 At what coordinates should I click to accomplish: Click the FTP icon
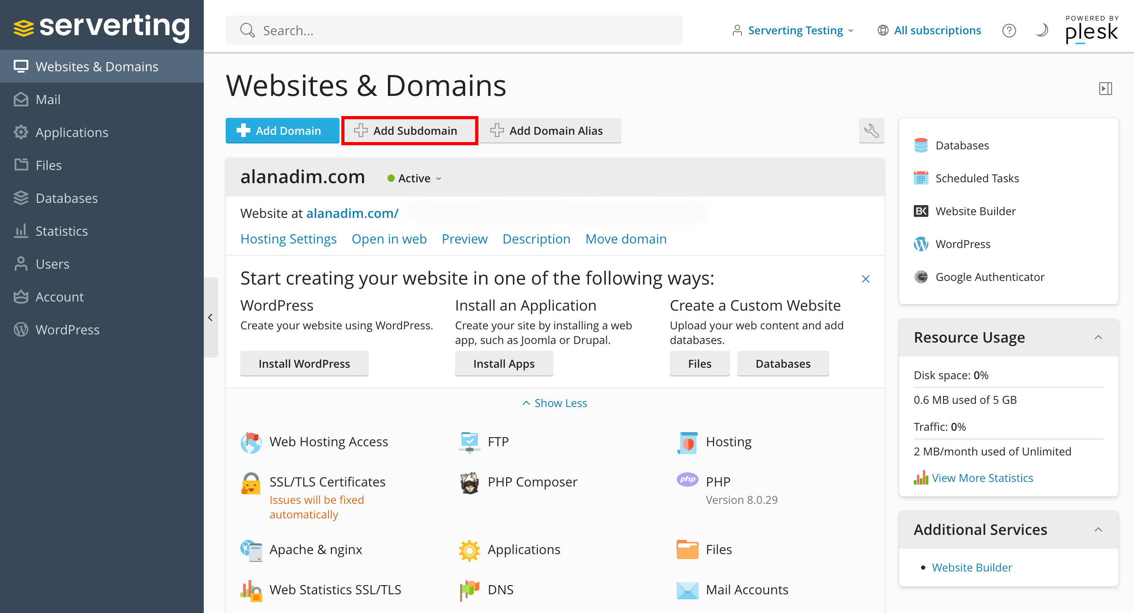[468, 441]
